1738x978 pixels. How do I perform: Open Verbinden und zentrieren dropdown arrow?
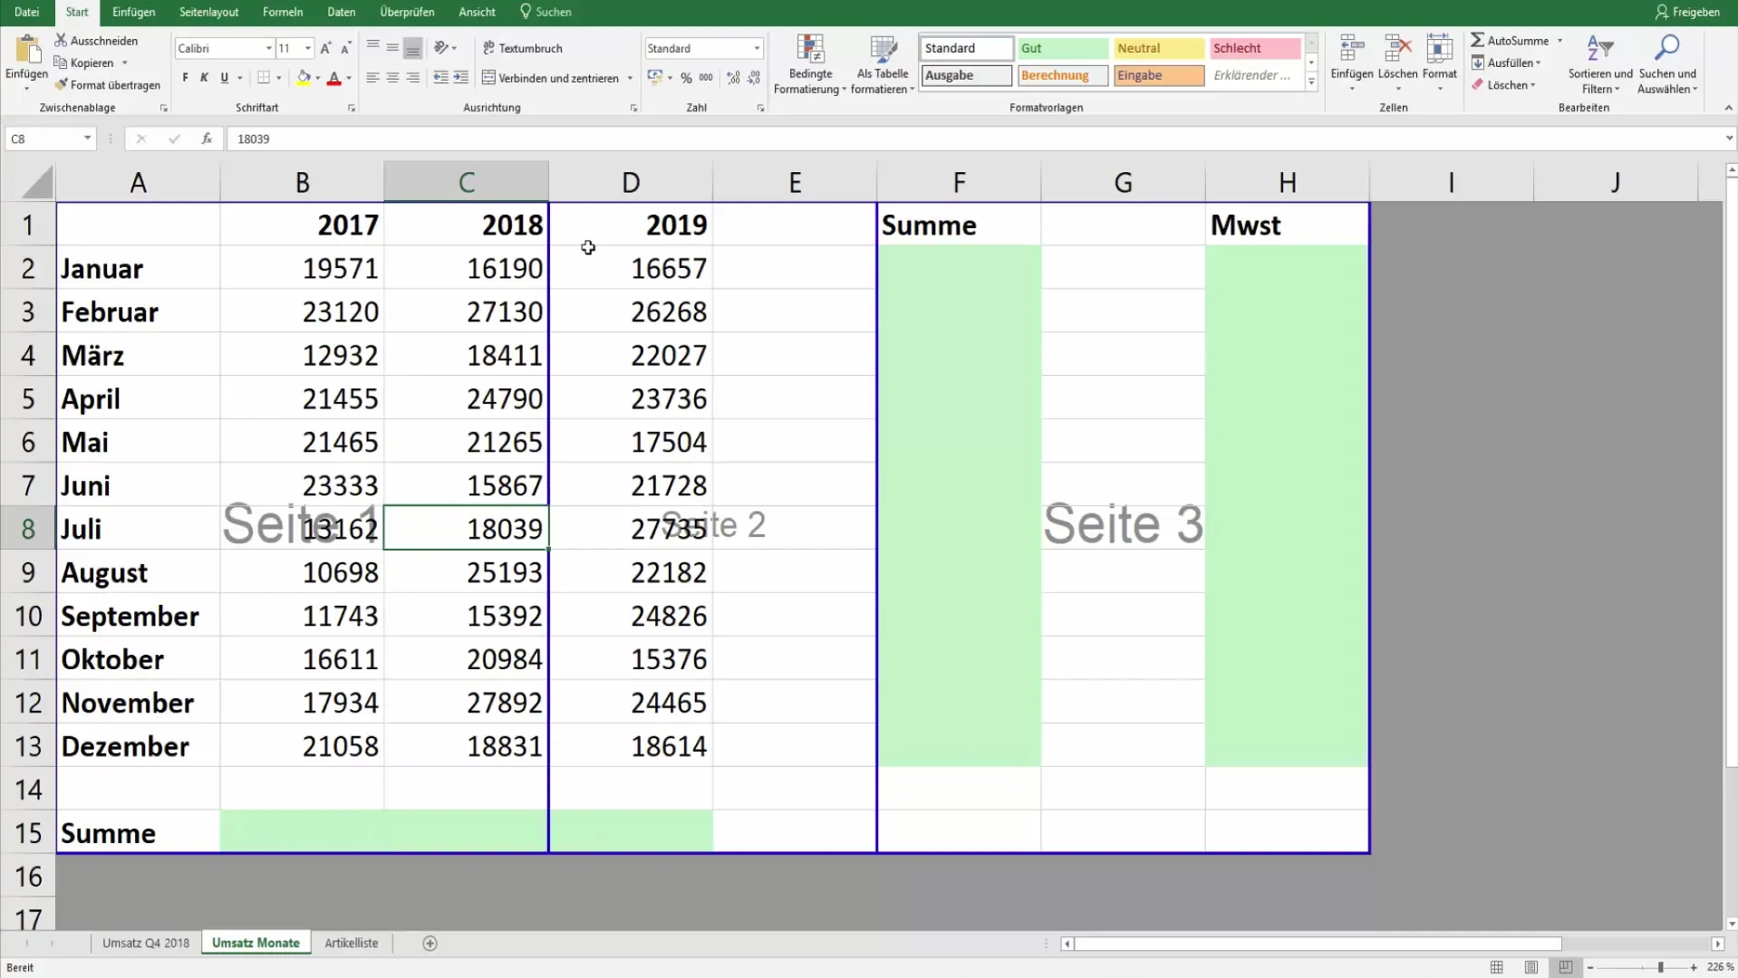click(x=630, y=78)
